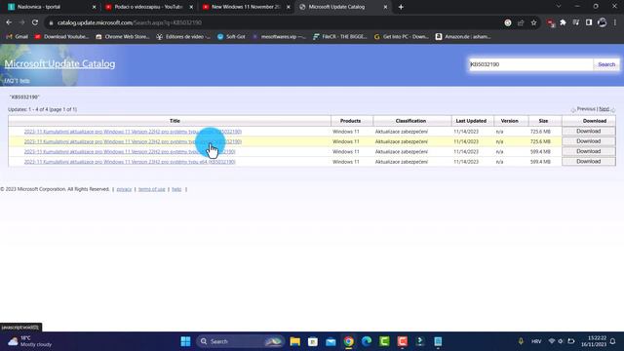This screenshot has width=624, height=351.
Task: Open the red Camtasia recorder taskbar icon
Action: tap(403, 341)
